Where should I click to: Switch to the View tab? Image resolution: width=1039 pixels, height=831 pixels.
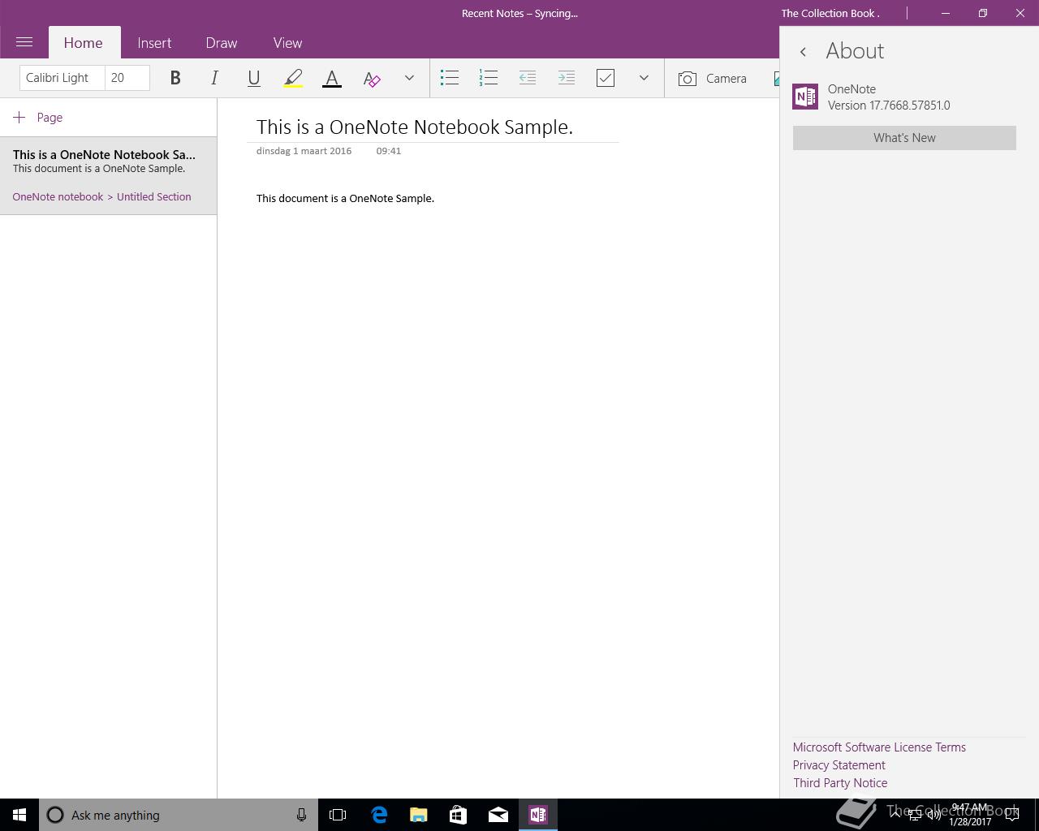tap(287, 43)
